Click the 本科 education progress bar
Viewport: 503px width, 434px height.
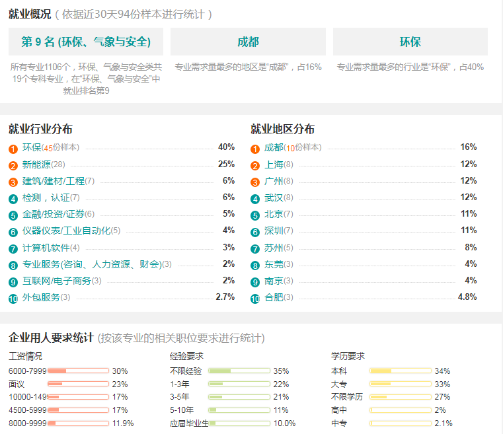click(x=401, y=371)
